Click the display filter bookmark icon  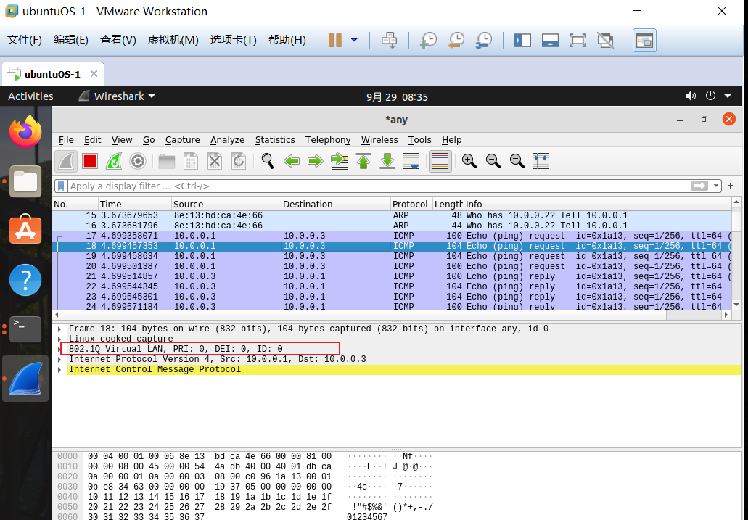(61, 186)
